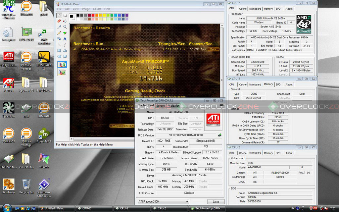Click the Name field showing ATI Radeon 2100
This screenshot has height=212, width=339.
179,112
